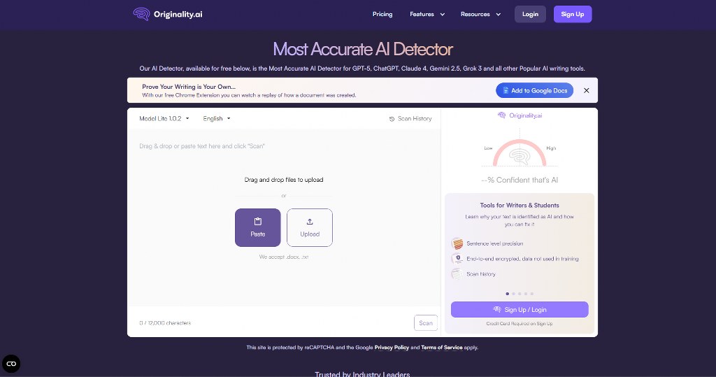Open the Model Lite 1.0.2 dropdown
This screenshot has height=377, width=716.
[x=164, y=118]
